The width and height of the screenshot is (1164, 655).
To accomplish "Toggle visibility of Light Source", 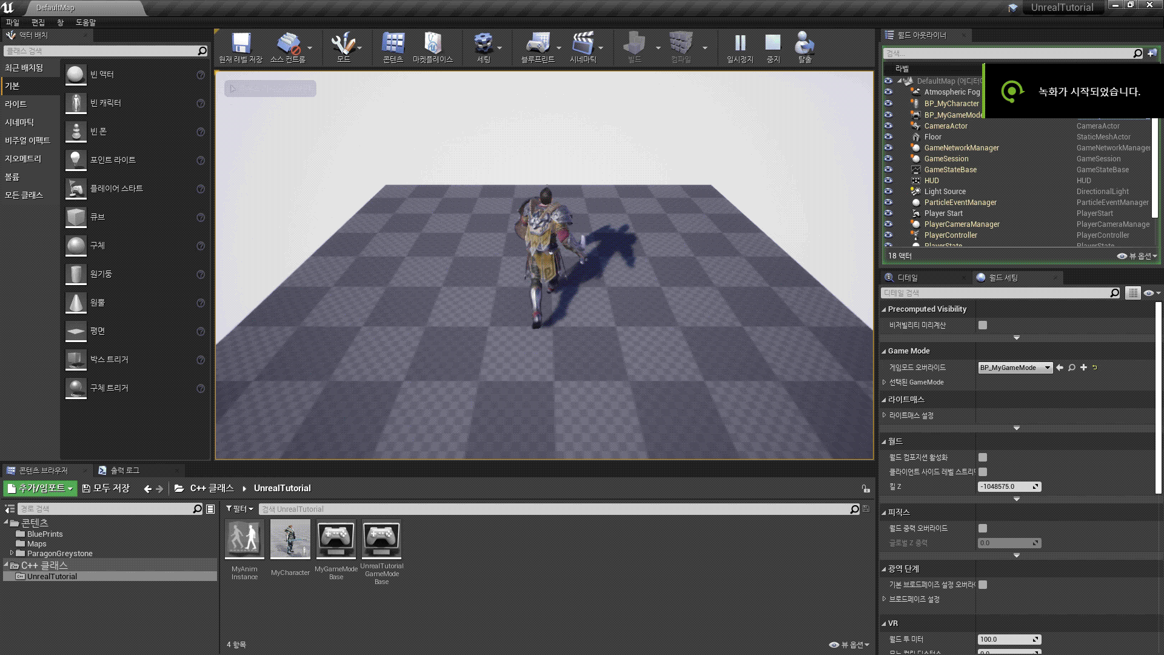I will pyautogui.click(x=888, y=192).
